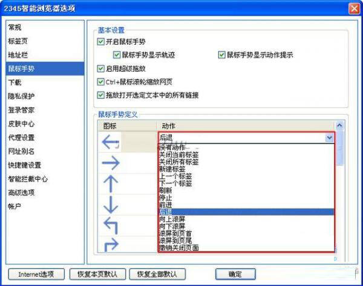
Task: Open 登录管家 settings category
Action: coord(45,110)
